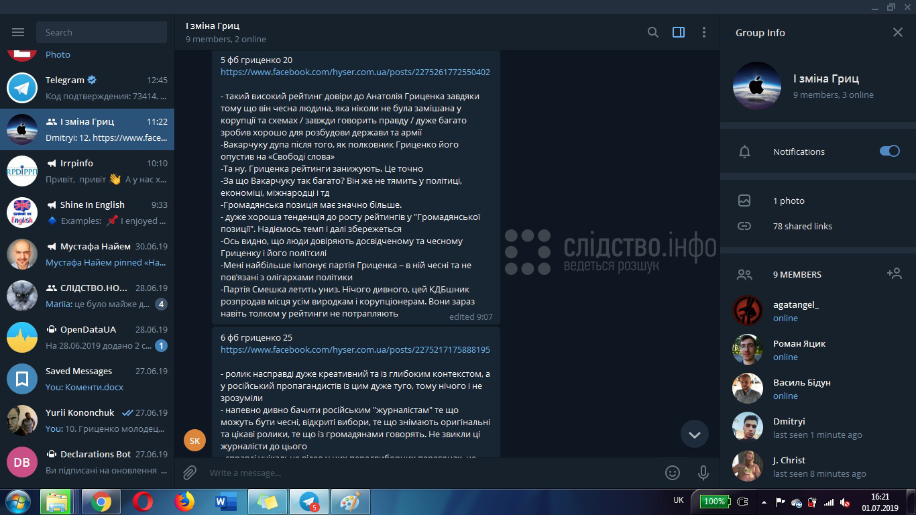Click the add member icon
The width and height of the screenshot is (916, 515).
tap(894, 274)
